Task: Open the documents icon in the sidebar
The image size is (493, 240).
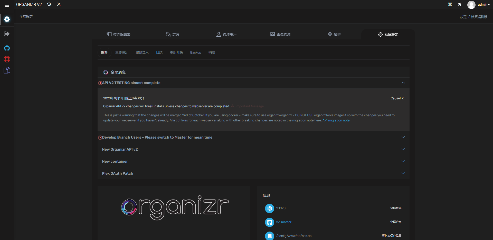Action: pyautogui.click(x=7, y=70)
